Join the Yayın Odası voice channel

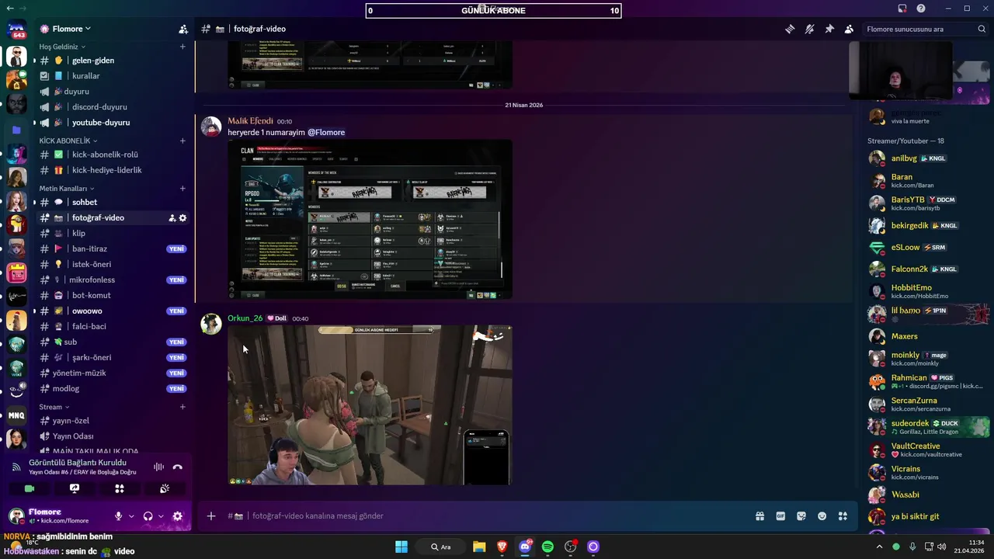click(113, 436)
